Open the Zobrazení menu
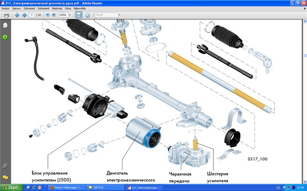The width and height of the screenshot is (307, 191). [30, 8]
